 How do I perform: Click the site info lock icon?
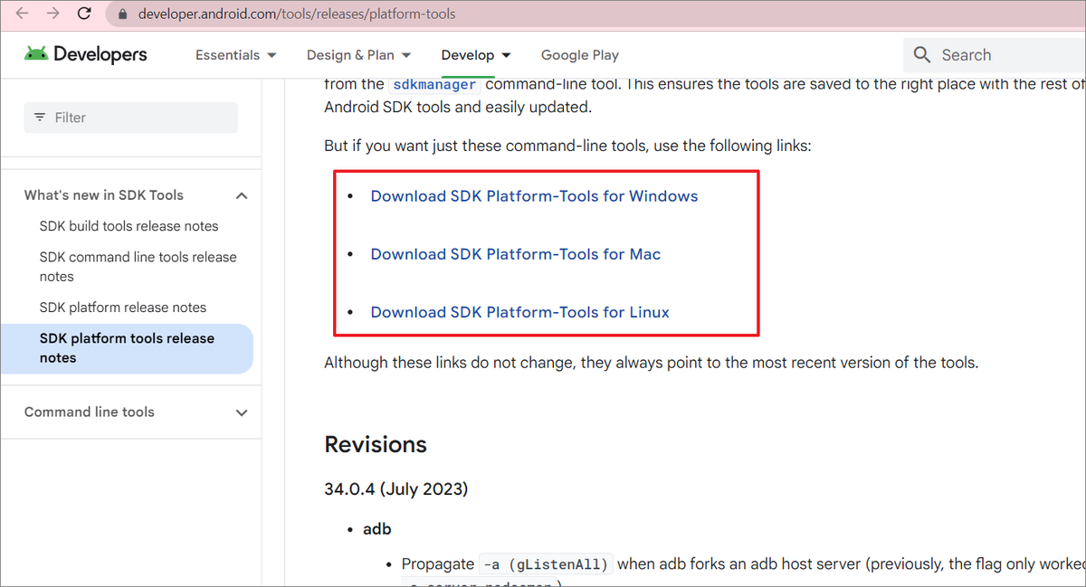[x=124, y=14]
